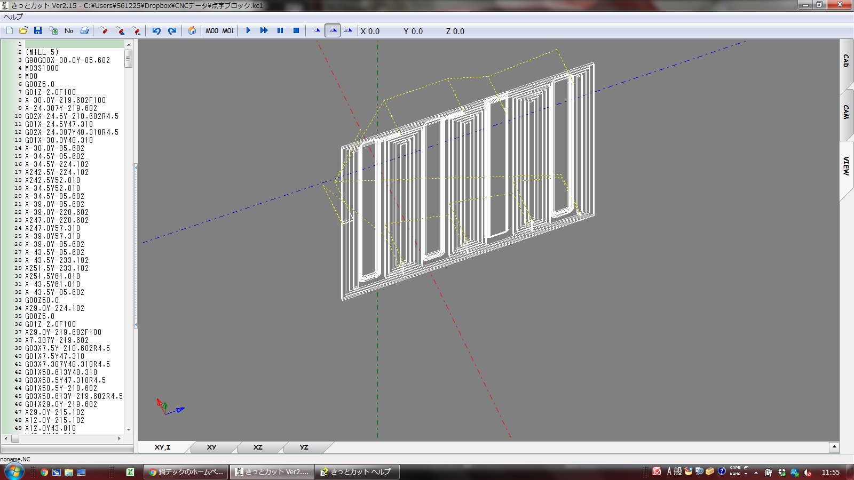The width and height of the screenshot is (854, 480).
Task: Click the down arrow on code list scrollbar
Action: coord(129,429)
